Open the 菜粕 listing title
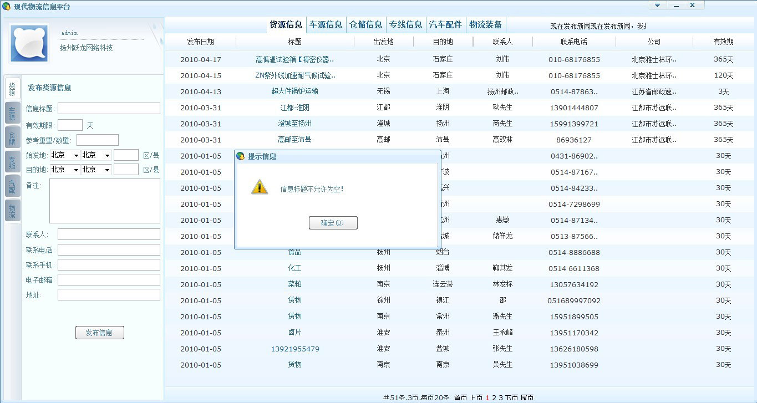Image resolution: width=757 pixels, height=403 pixels. pyautogui.click(x=295, y=284)
